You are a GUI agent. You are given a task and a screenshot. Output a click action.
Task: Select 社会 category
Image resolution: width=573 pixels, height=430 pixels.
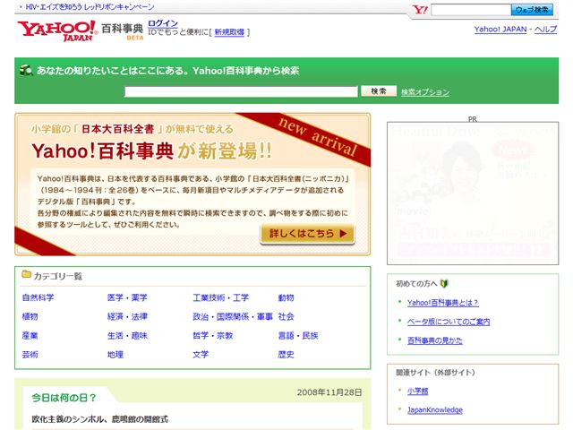(x=286, y=316)
